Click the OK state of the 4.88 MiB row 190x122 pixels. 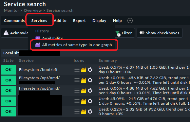[x=9, y=91]
